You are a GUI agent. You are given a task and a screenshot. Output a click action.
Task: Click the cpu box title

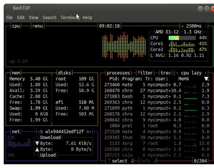pyautogui.click(x=16, y=26)
